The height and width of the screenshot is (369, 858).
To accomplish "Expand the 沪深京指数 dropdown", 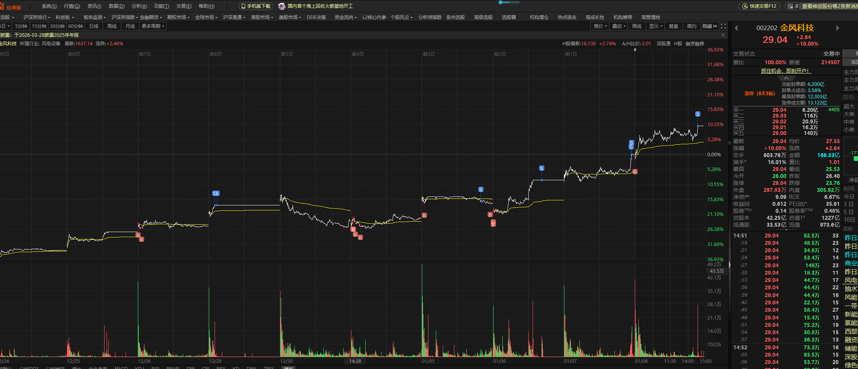I will 125,17.
